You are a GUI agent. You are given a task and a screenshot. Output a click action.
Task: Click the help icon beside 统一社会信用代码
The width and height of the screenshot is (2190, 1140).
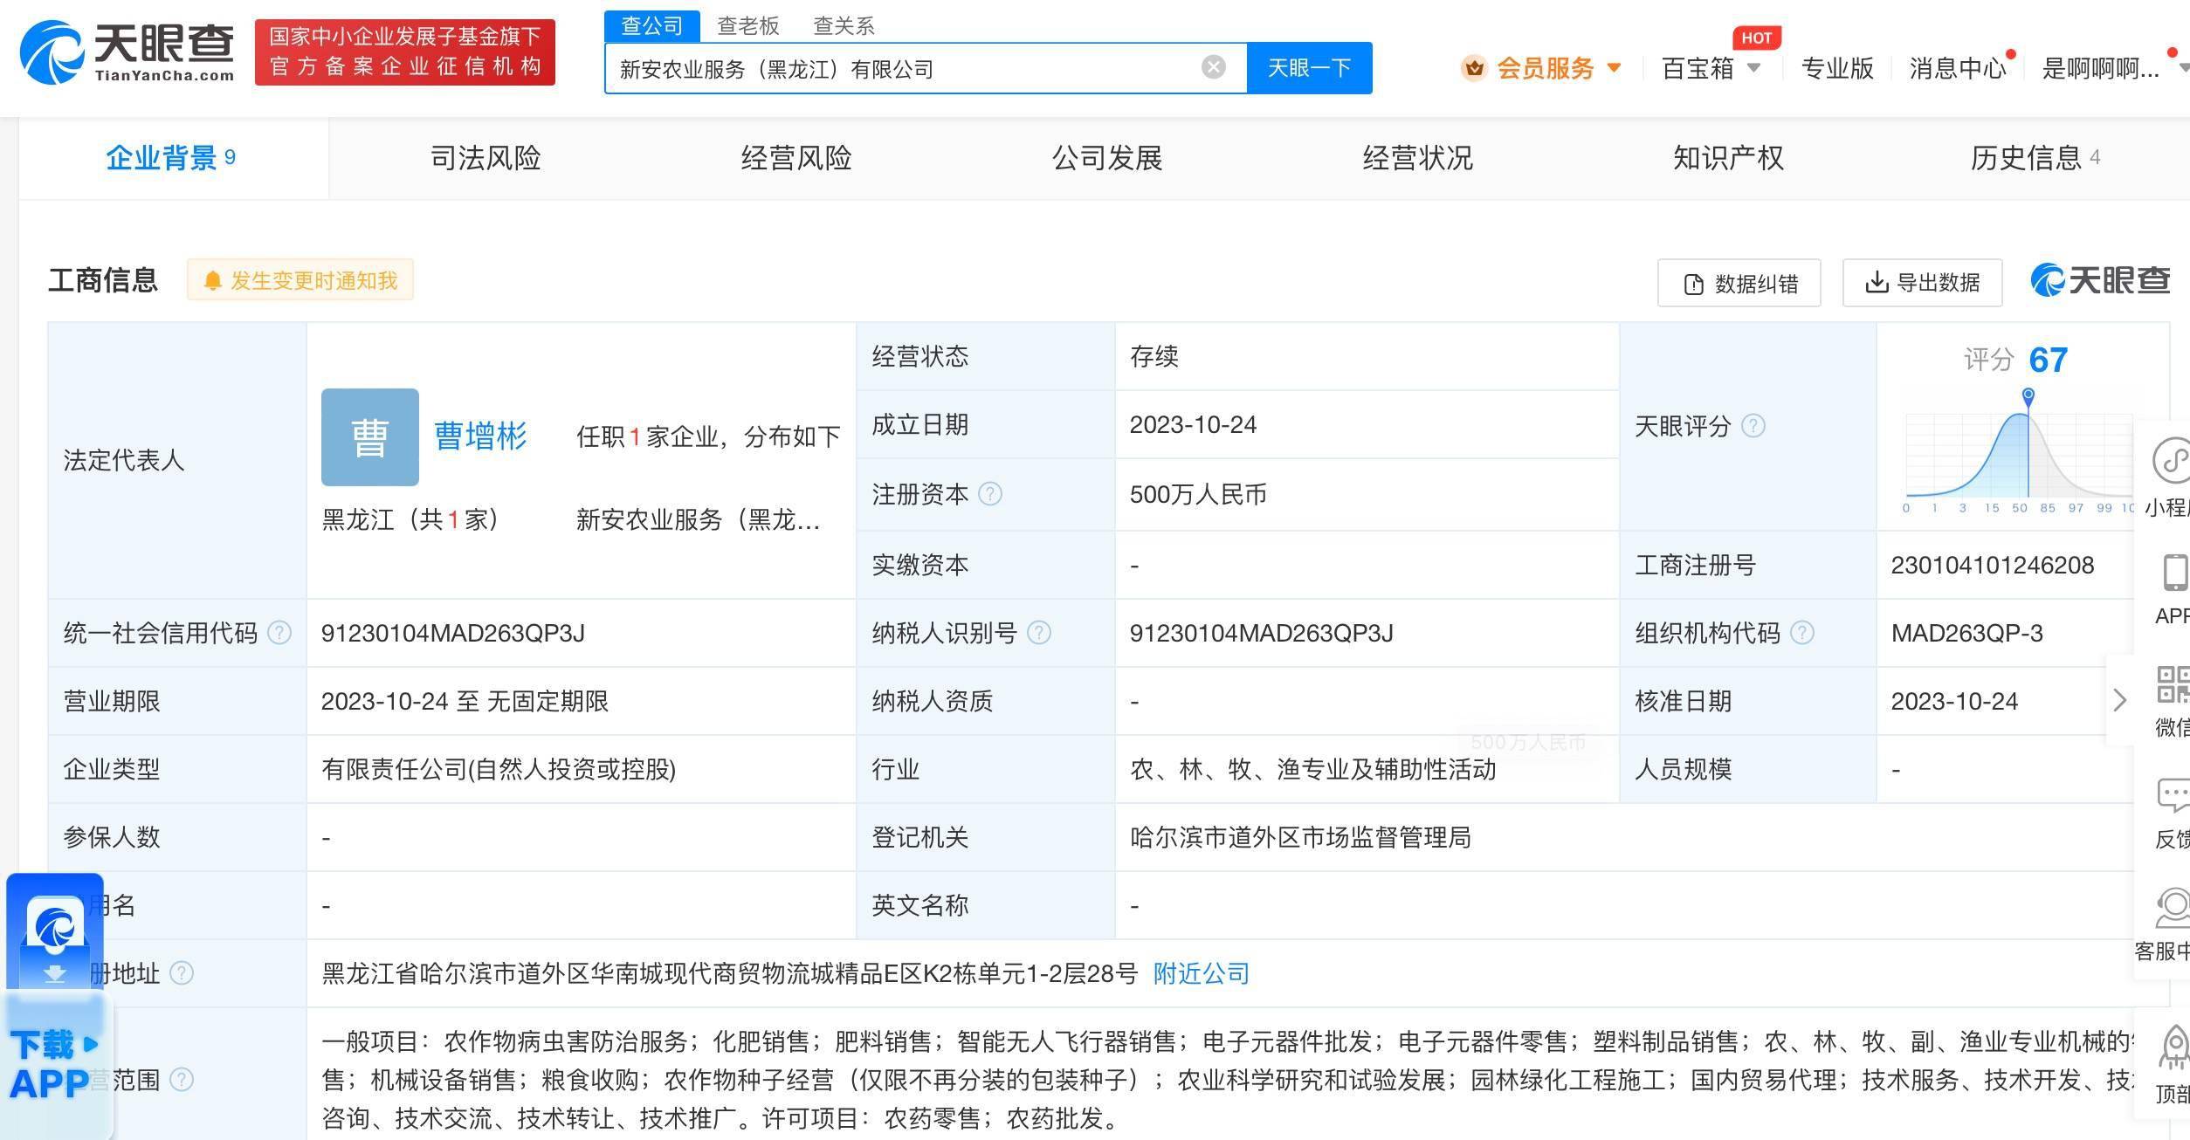tap(279, 633)
